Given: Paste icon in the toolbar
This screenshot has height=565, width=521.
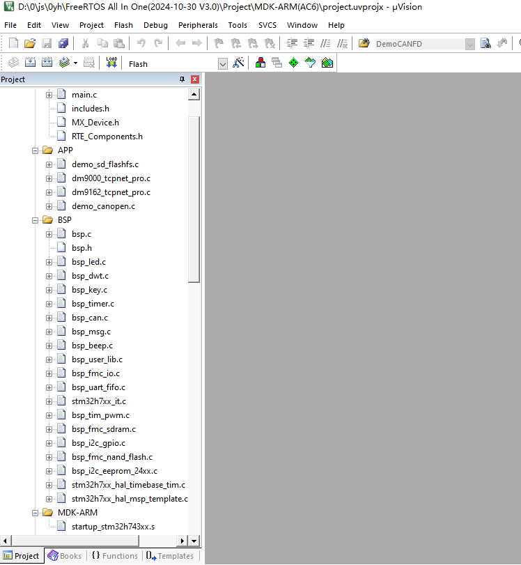Looking at the screenshot, I should pyautogui.click(x=119, y=44).
